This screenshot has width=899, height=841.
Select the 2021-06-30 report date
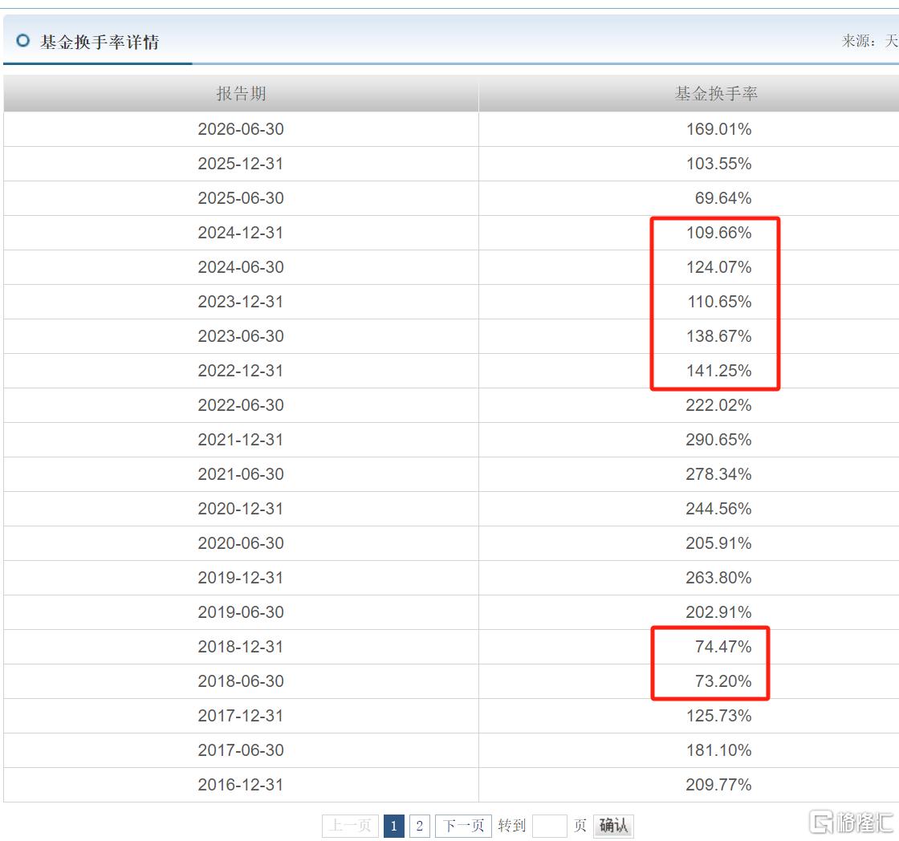(x=241, y=474)
